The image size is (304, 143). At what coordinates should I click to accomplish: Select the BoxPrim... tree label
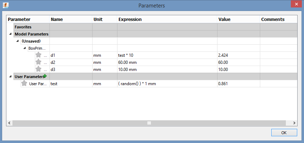pyautogui.click(x=37, y=48)
